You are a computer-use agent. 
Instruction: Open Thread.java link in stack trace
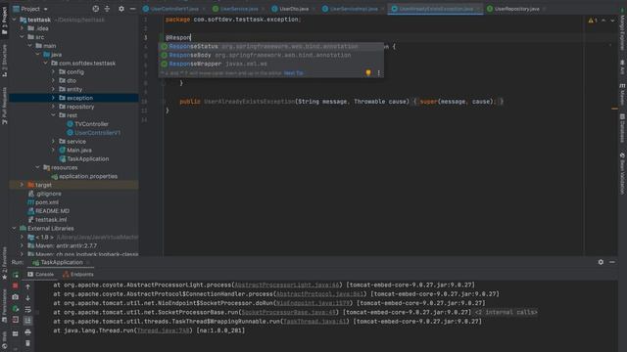[163, 330]
